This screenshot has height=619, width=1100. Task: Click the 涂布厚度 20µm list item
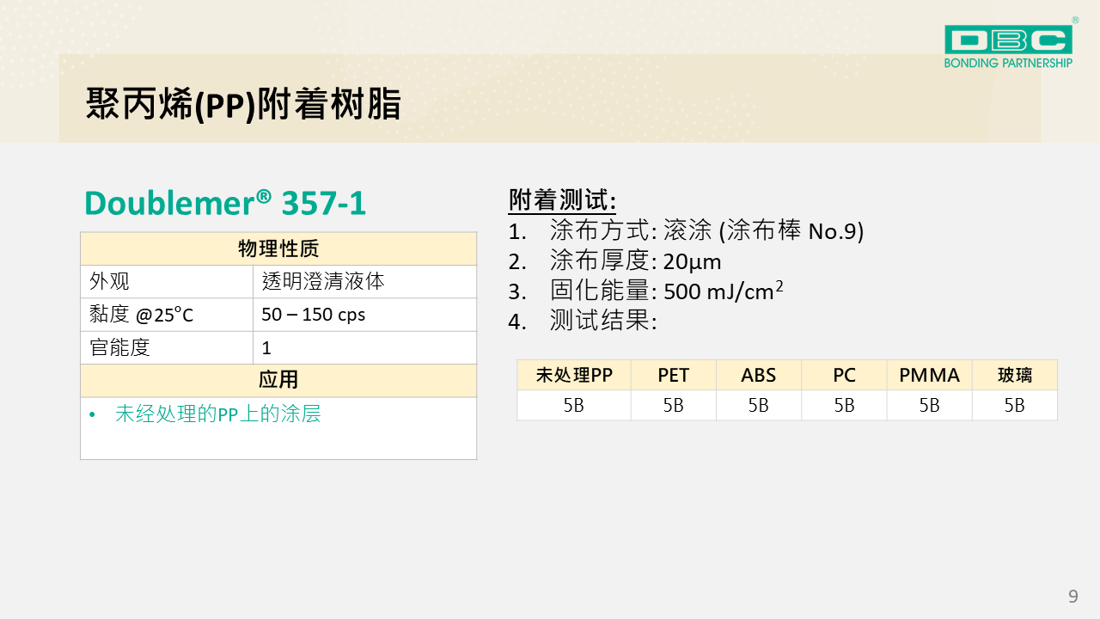coord(634,261)
